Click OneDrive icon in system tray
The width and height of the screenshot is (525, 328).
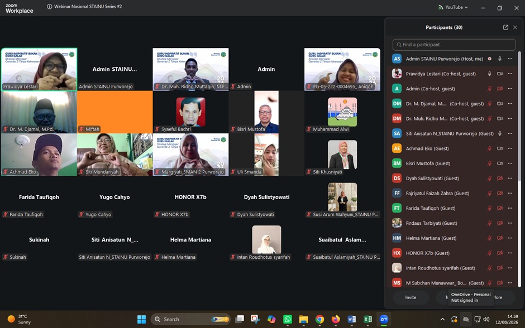click(466, 319)
